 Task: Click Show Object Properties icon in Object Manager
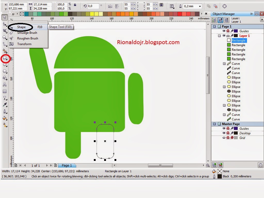point(214,20)
